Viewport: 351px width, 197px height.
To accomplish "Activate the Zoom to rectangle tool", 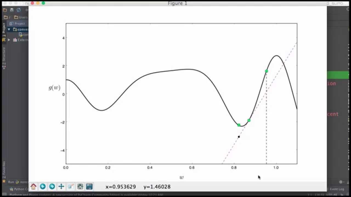I will (71, 187).
